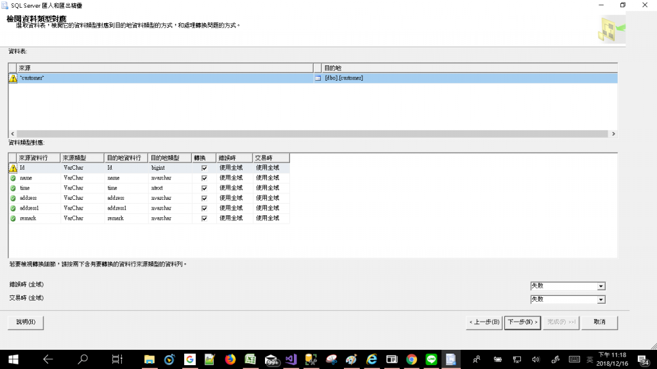The height and width of the screenshot is (369, 657).
Task: Open Task View on the taskbar
Action: [117, 359]
